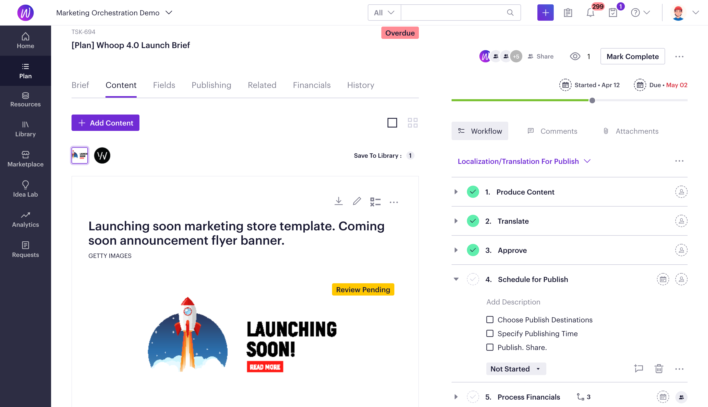Delete the Schedule for Publish step
The width and height of the screenshot is (708, 407).
click(x=659, y=369)
